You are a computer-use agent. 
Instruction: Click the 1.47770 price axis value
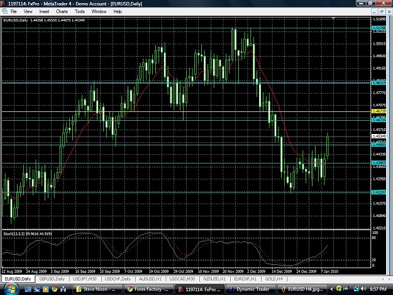coord(379,92)
